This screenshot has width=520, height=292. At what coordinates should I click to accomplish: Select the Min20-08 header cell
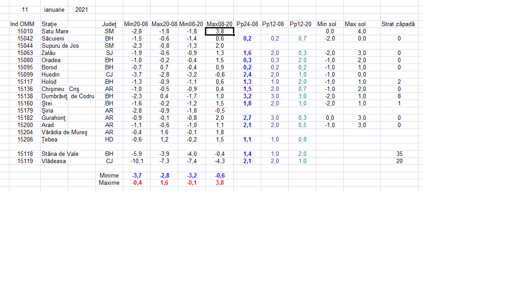click(x=136, y=24)
